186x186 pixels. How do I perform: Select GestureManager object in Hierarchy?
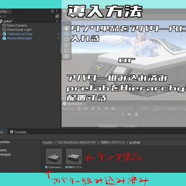tap(20, 38)
